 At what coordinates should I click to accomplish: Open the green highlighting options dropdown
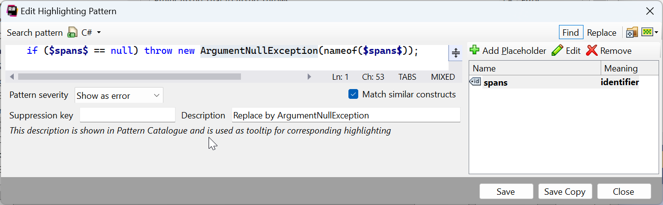(650, 32)
